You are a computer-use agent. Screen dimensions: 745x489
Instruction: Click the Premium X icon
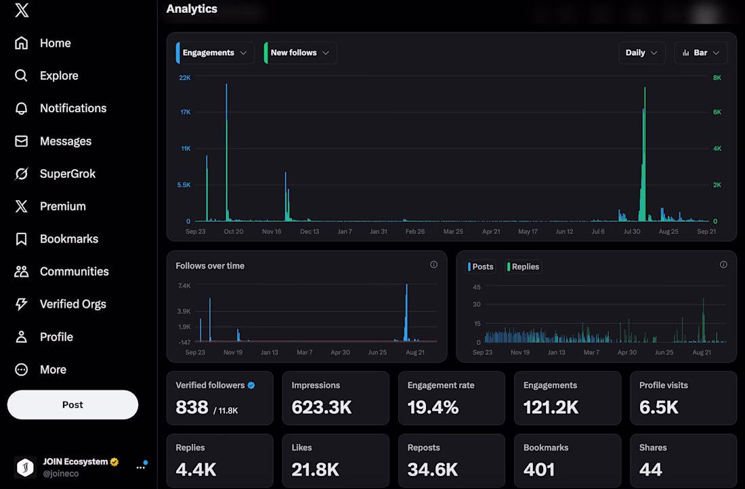point(22,206)
